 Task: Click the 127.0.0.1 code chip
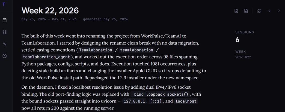[135, 101]
